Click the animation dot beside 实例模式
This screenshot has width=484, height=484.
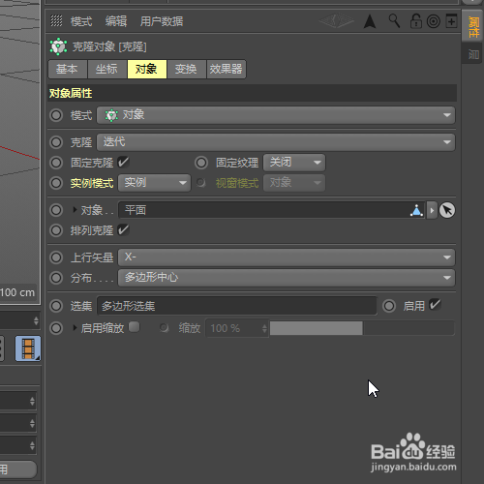(x=56, y=183)
